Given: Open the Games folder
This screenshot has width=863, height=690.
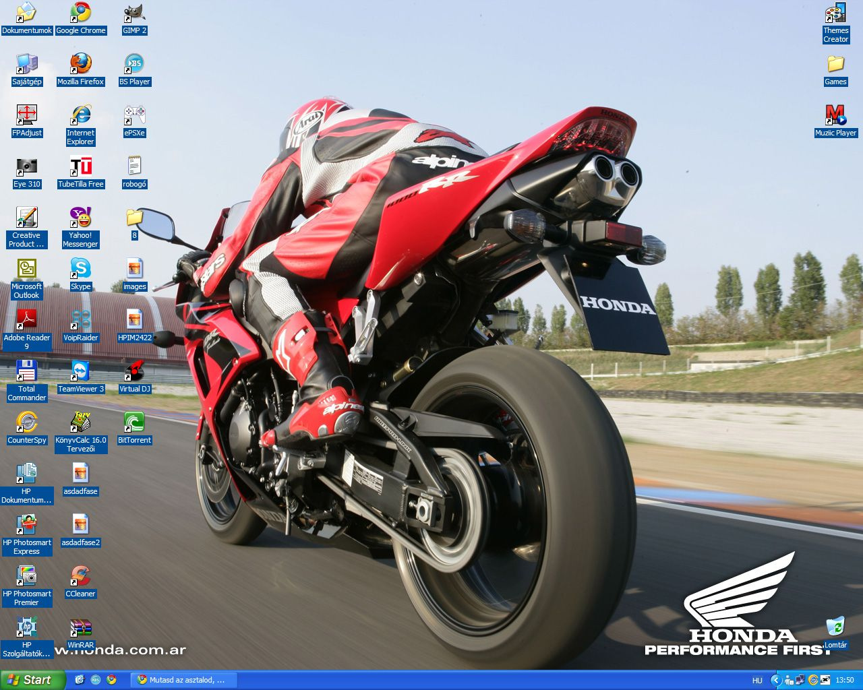Looking at the screenshot, I should 835,70.
